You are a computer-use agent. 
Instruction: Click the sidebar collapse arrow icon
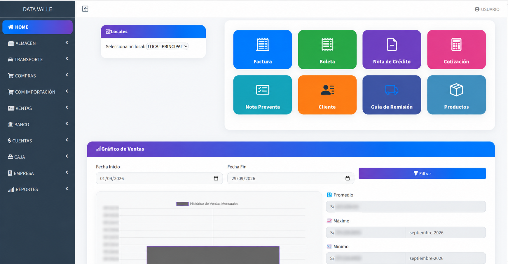point(85,9)
